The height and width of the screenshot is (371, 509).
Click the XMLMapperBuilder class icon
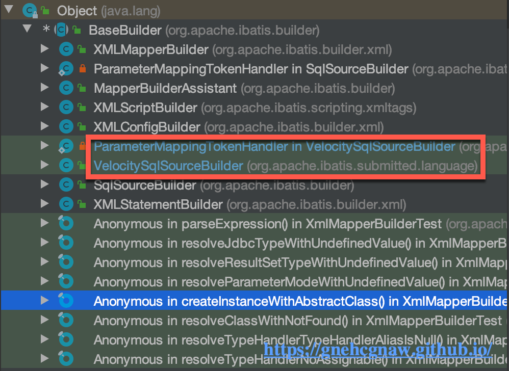(x=66, y=49)
